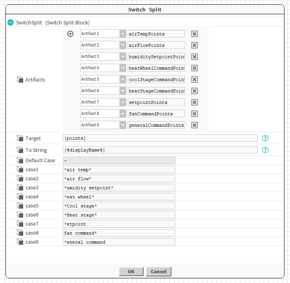Open the Artifact 9 type dropdown
Viewport: 290px width, 283px height.
pos(123,125)
